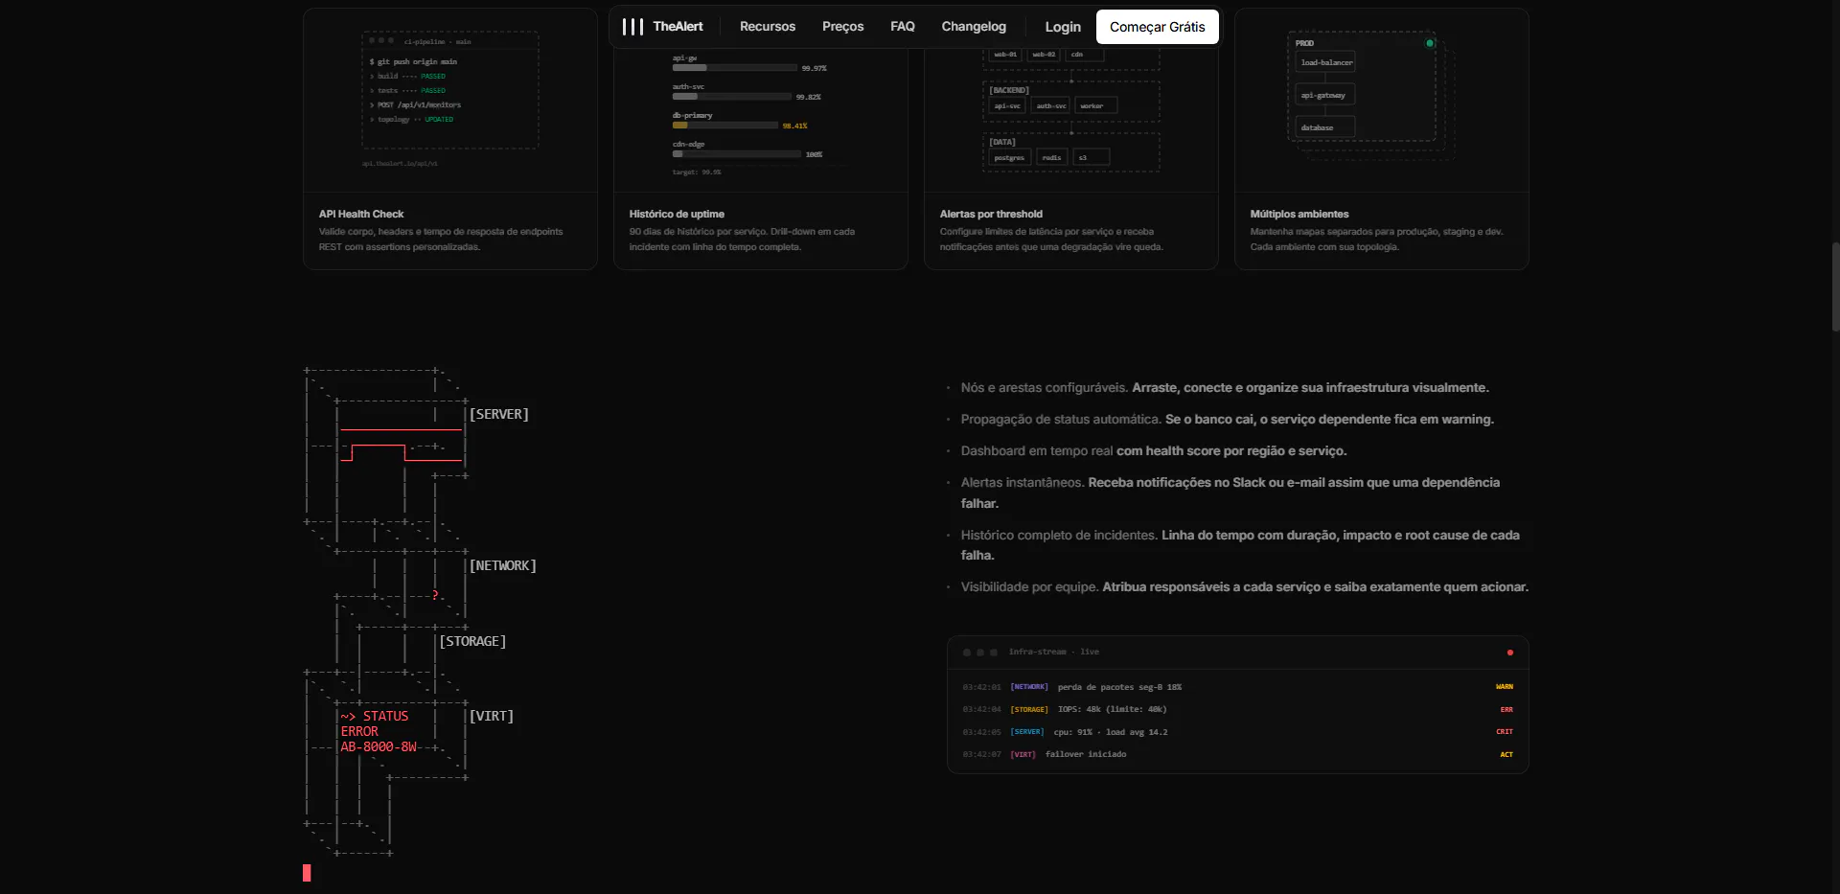The image size is (1840, 894).
Task: Click the ERR badge on the STORAGE log row
Action: click(x=1506, y=710)
